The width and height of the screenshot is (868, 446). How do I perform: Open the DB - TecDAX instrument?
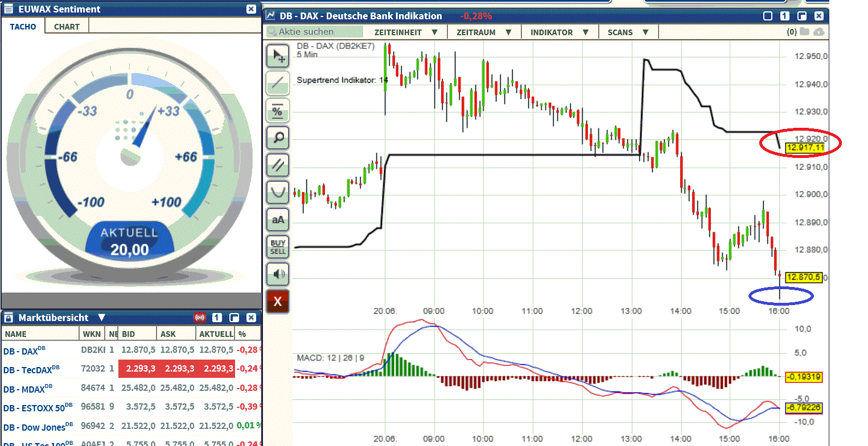click(31, 369)
